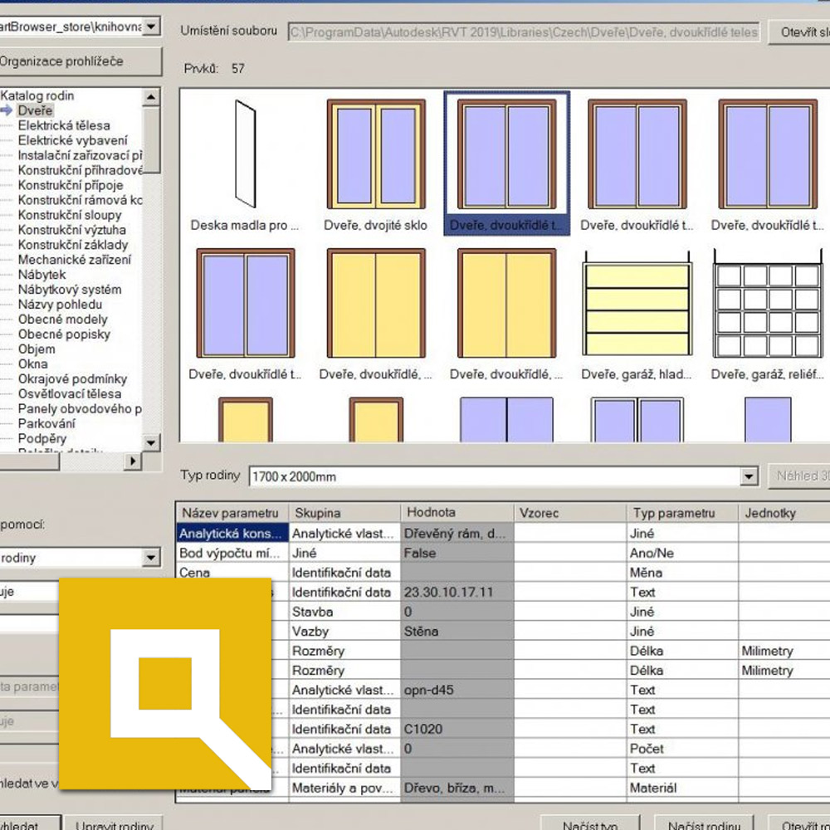Click the Bod výpočtu mí... parameter cell
Viewport: 830px width, 830px height.
(232, 553)
